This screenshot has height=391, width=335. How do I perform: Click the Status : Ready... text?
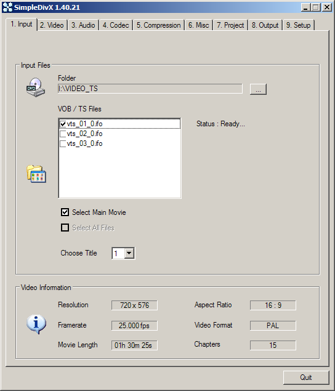tap(220, 124)
